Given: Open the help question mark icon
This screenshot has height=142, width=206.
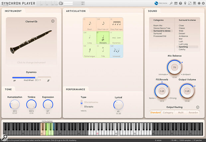Looking at the screenshot, I should pos(180,3).
